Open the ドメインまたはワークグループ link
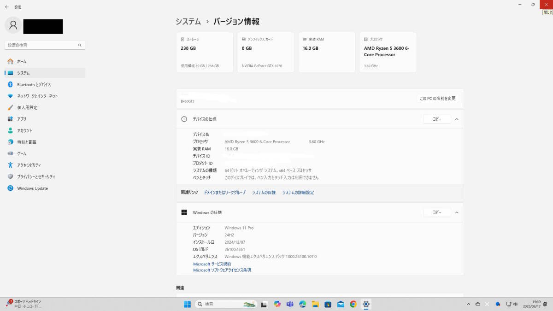 [225, 193]
